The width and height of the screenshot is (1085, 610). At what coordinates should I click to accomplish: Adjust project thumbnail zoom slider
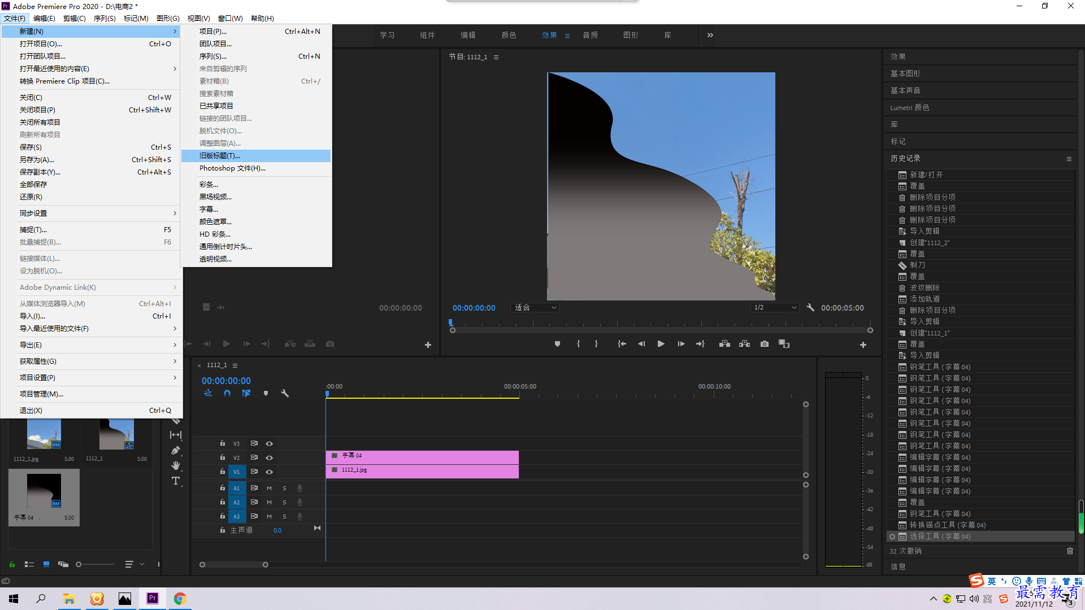coord(79,564)
